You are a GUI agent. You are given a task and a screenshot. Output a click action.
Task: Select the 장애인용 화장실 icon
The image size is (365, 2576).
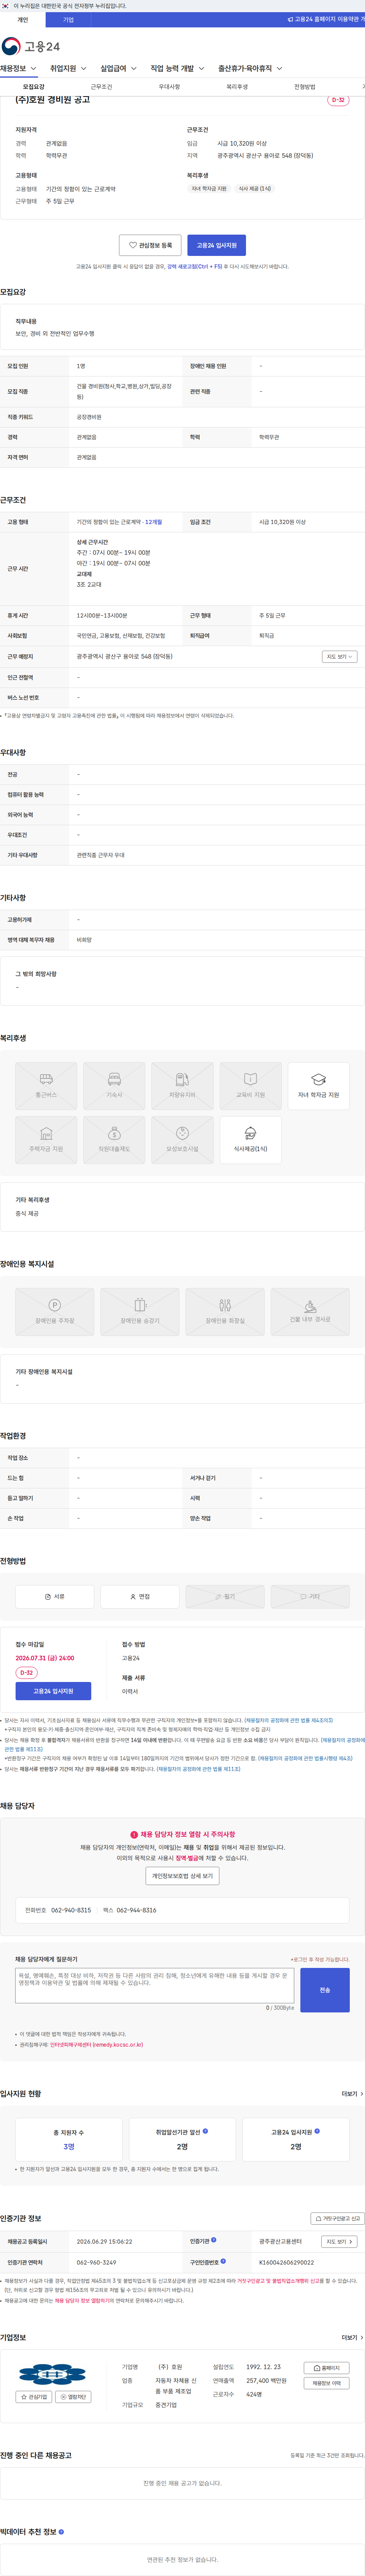(x=225, y=1312)
